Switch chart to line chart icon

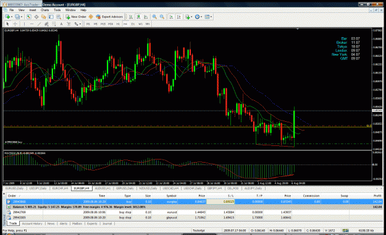click(146, 17)
